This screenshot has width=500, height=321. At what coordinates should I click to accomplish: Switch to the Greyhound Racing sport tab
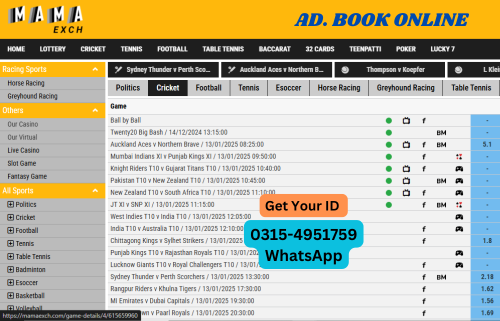tap(405, 88)
